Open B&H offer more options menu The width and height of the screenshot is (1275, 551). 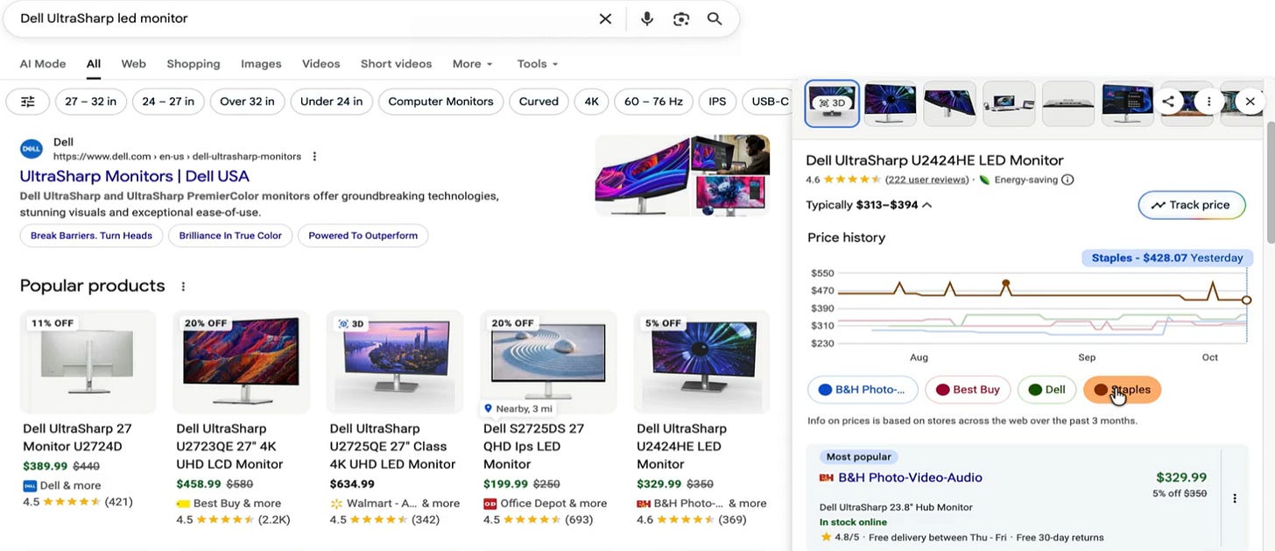[1235, 498]
